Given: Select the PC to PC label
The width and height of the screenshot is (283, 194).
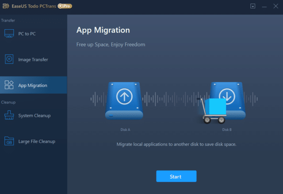Looking at the screenshot, I should (x=27, y=34).
